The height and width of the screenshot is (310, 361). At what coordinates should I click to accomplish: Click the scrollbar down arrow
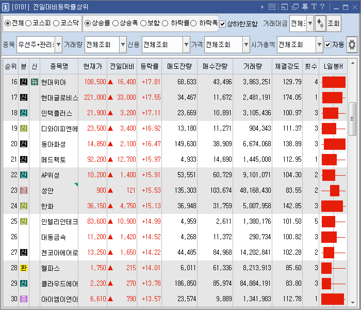pos(352,302)
